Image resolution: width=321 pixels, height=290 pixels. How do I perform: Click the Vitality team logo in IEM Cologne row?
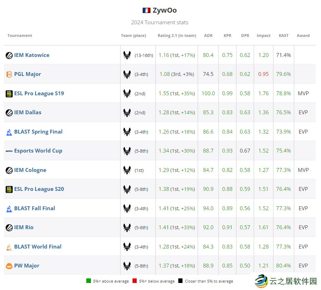pos(127,170)
